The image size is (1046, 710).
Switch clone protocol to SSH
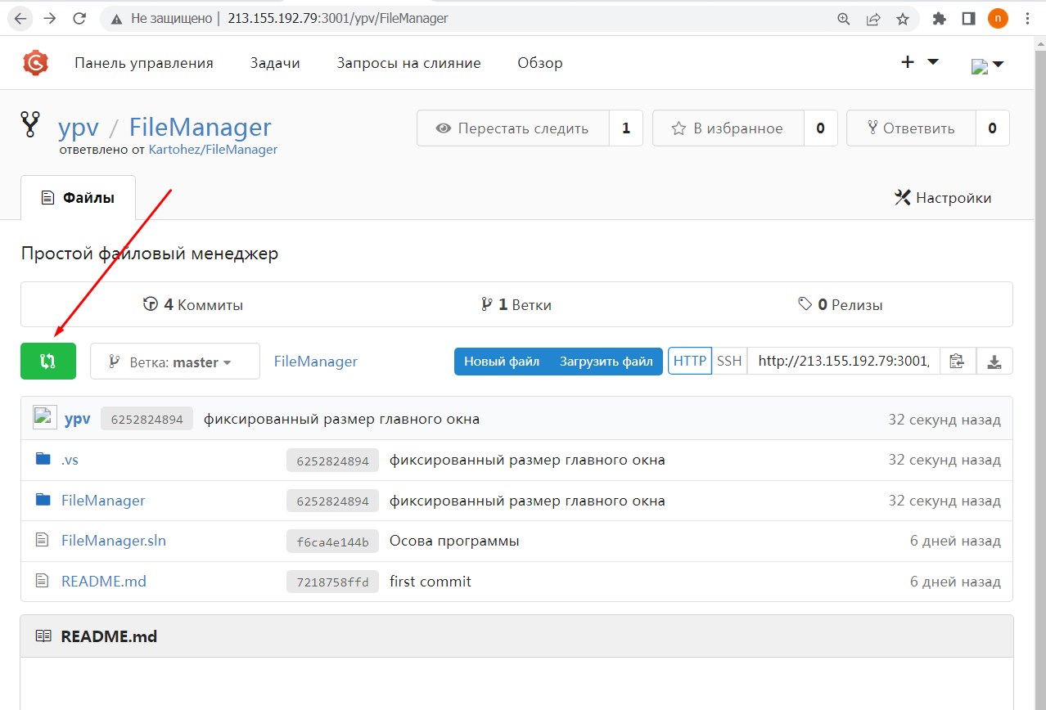click(x=729, y=361)
